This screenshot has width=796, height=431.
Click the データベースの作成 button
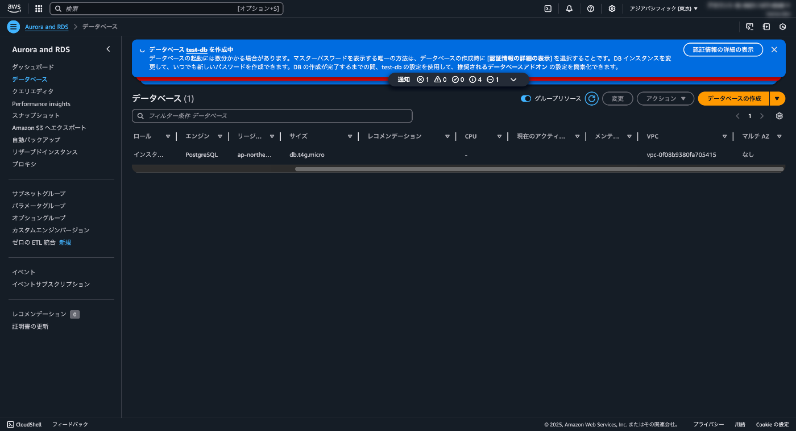click(x=734, y=99)
